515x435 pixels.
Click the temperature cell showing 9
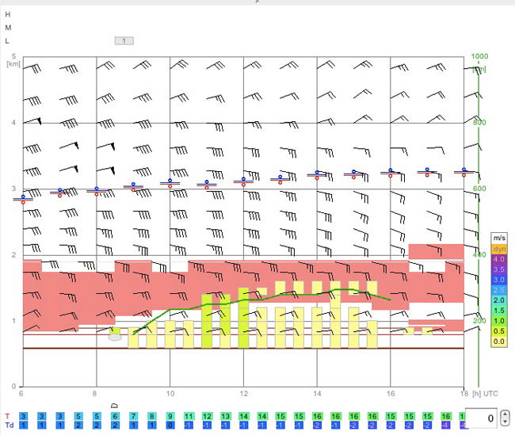[x=170, y=416]
